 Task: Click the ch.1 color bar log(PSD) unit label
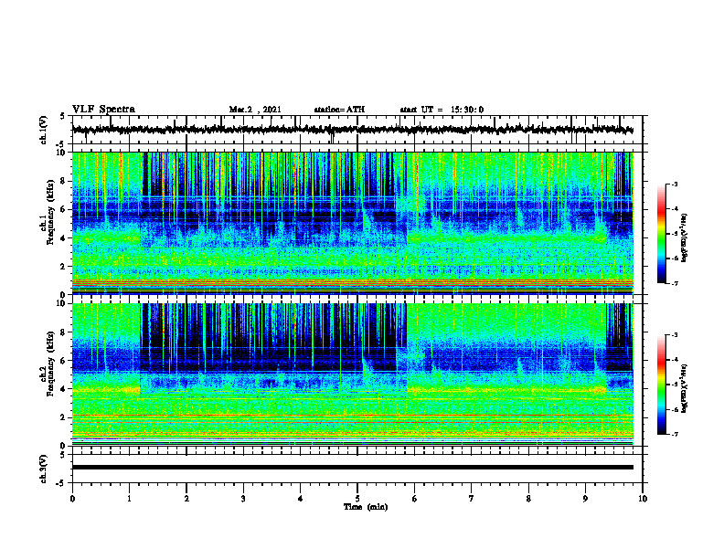pos(685,237)
